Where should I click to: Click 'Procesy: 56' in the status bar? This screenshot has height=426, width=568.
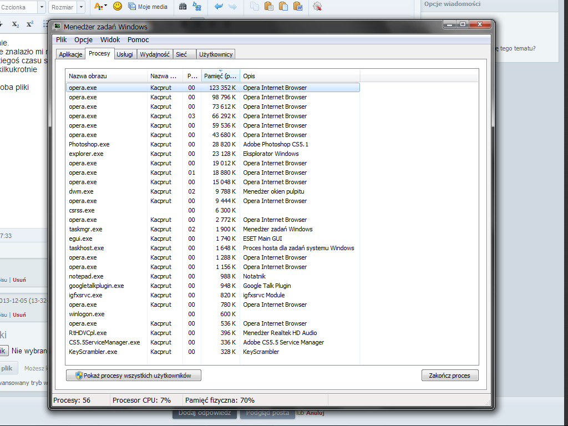click(72, 400)
